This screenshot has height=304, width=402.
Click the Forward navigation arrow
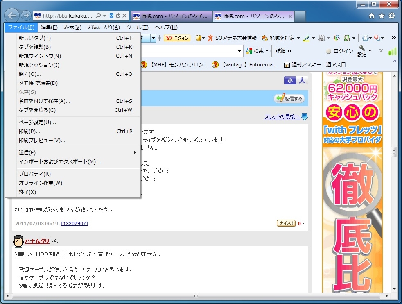point(26,16)
